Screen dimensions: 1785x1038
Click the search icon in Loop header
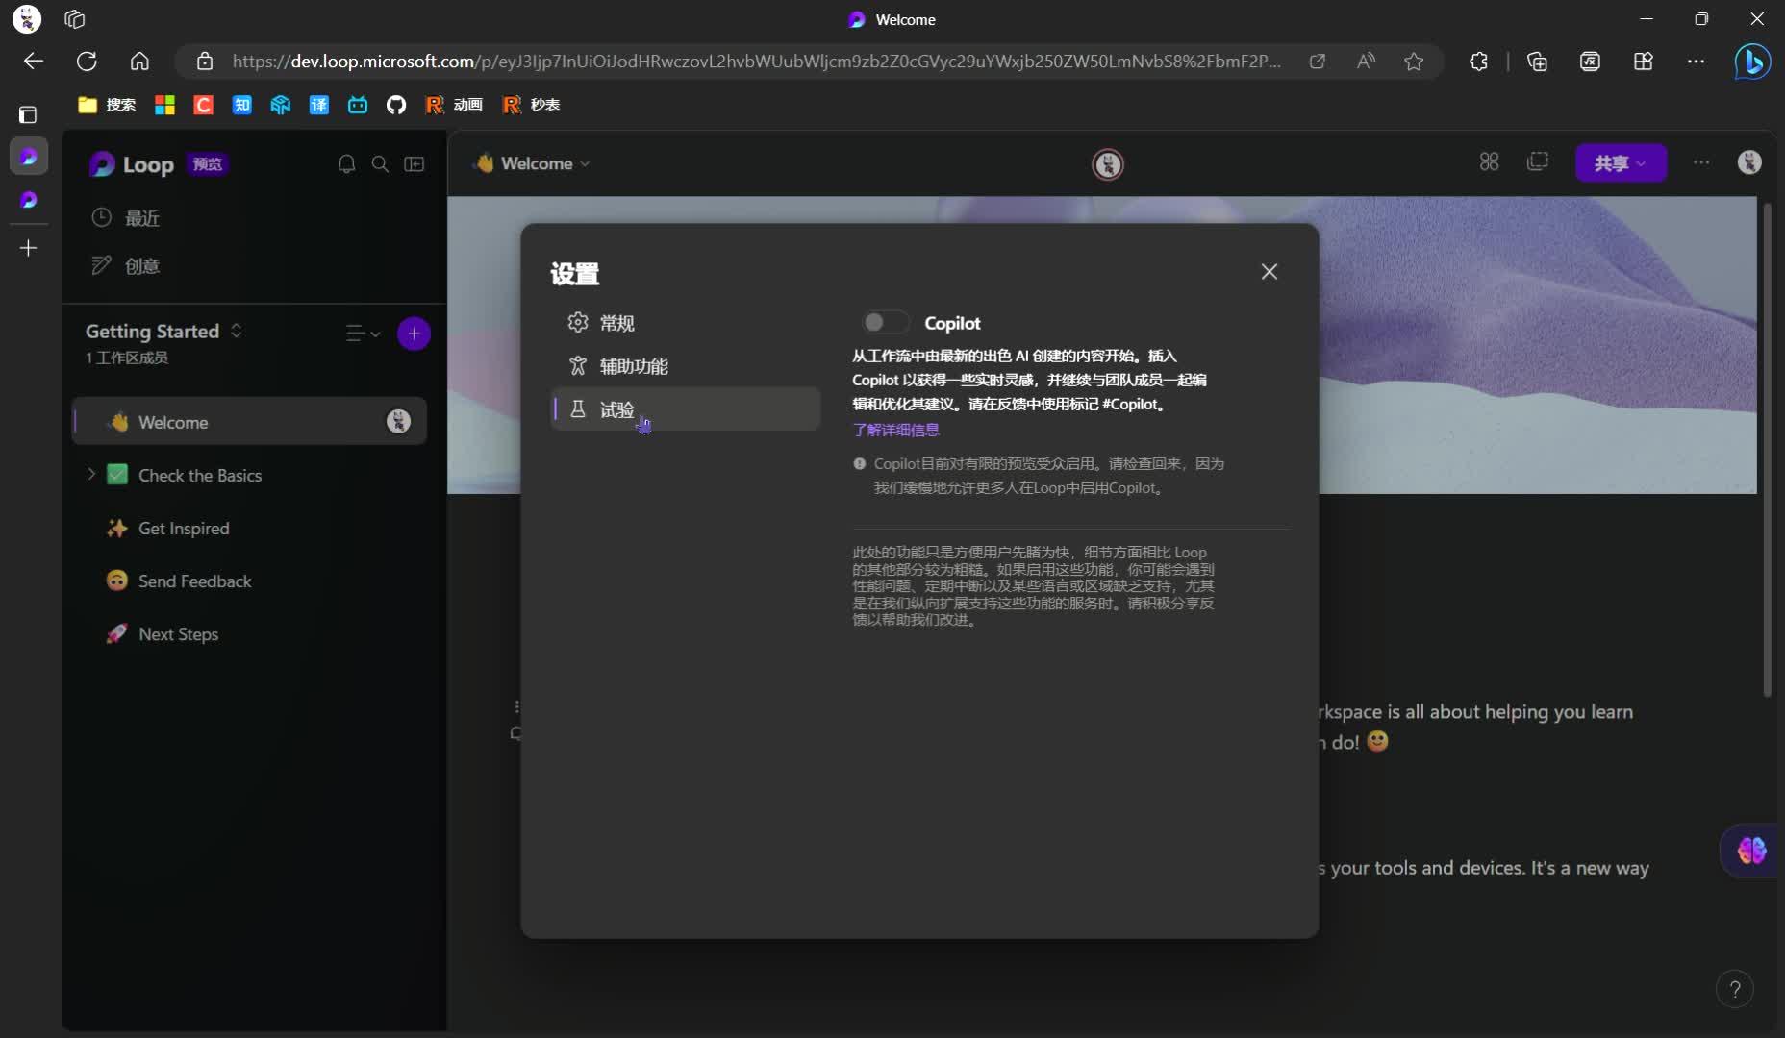point(380,163)
